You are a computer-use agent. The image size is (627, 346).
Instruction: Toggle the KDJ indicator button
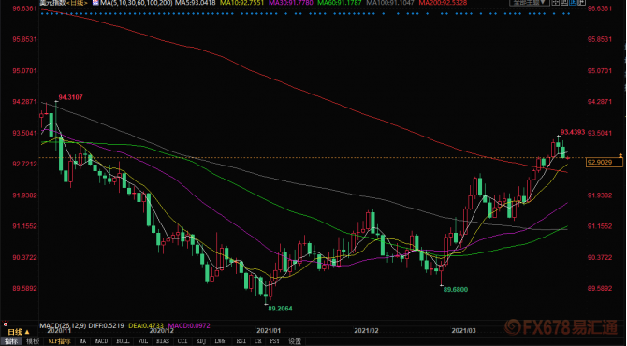coord(201,341)
